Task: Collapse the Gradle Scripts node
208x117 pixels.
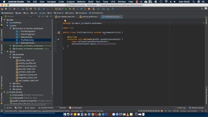Action: tap(4, 92)
